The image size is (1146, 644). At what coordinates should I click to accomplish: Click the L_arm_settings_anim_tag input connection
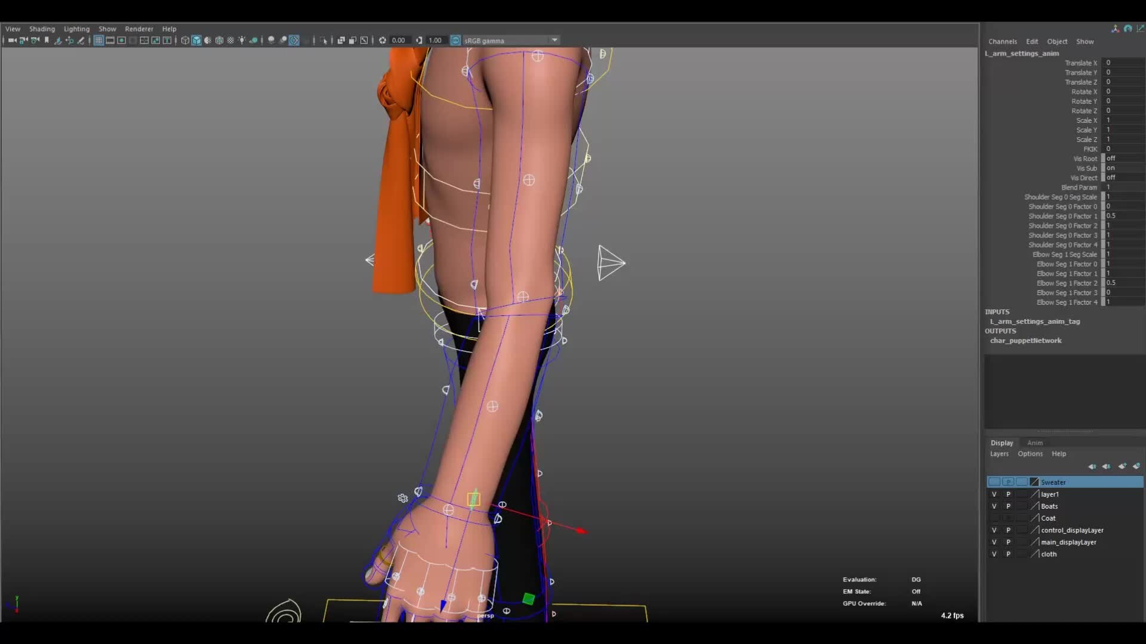[x=1034, y=321]
